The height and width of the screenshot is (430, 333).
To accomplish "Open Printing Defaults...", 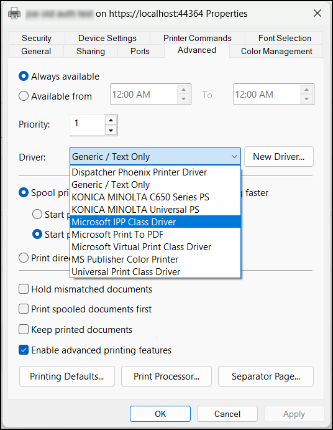I will point(67,376).
